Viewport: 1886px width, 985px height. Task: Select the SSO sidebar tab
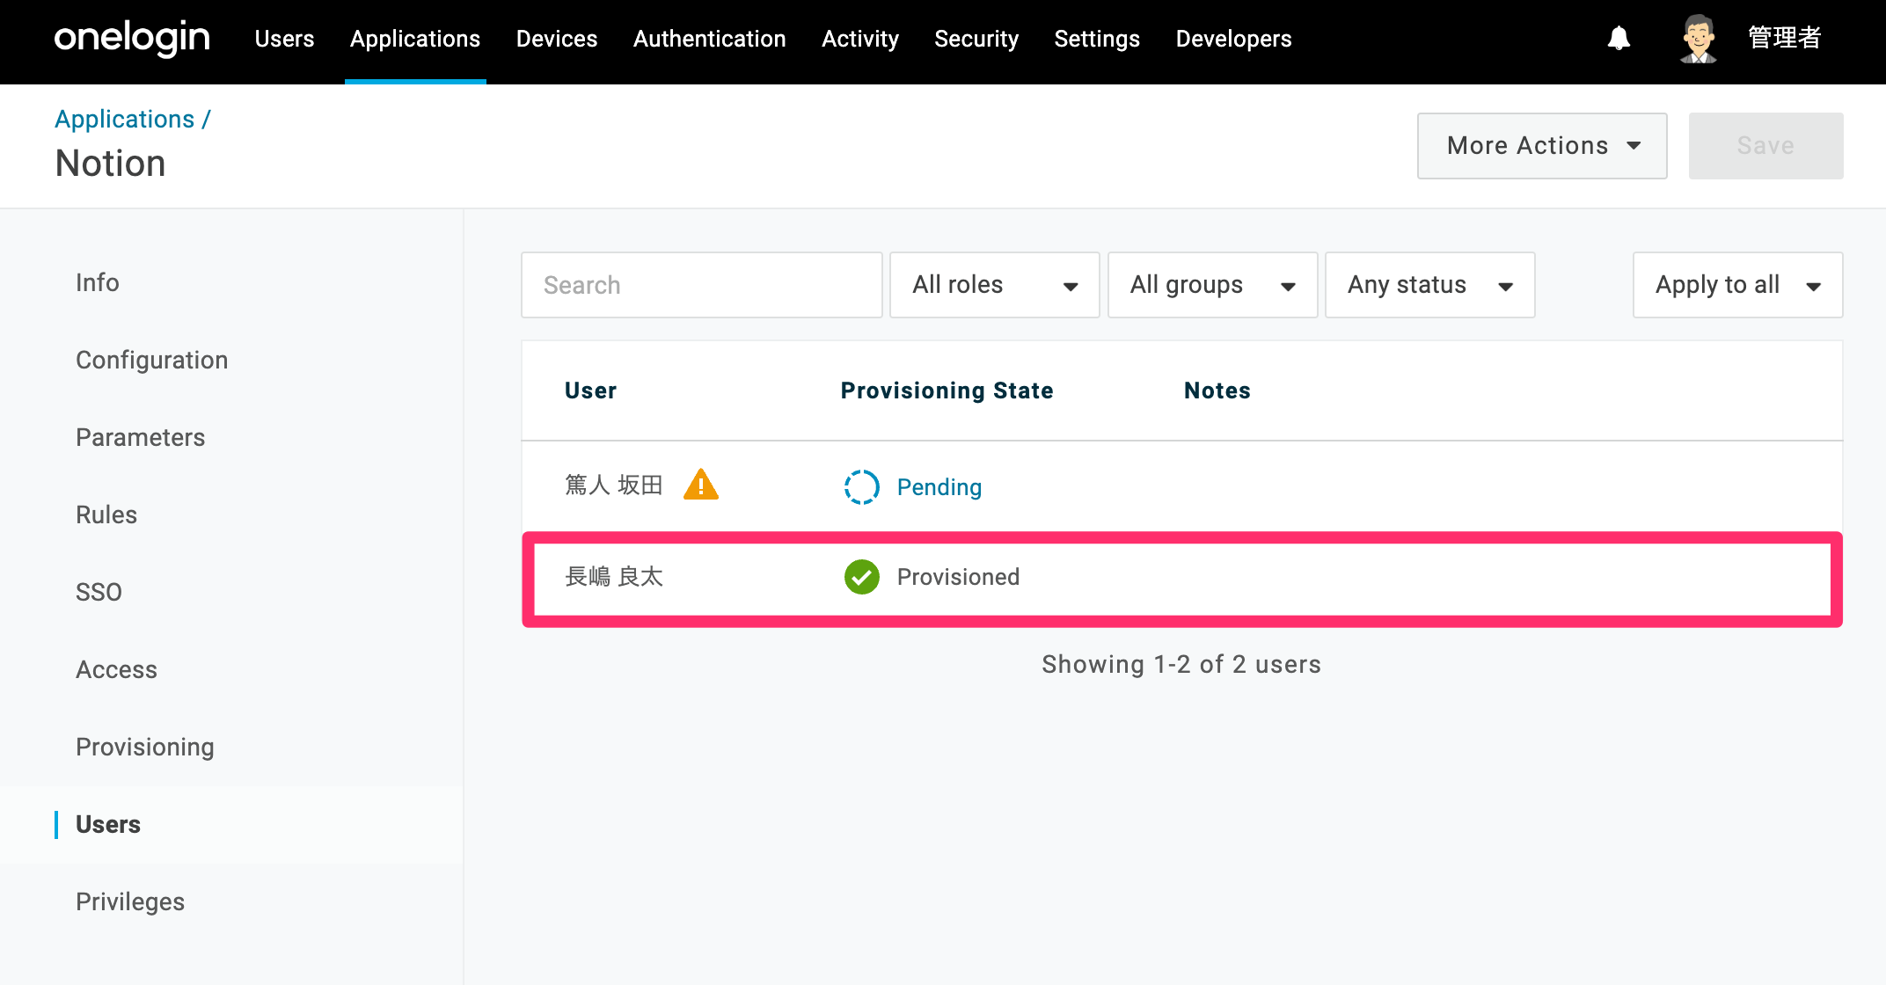[99, 592]
